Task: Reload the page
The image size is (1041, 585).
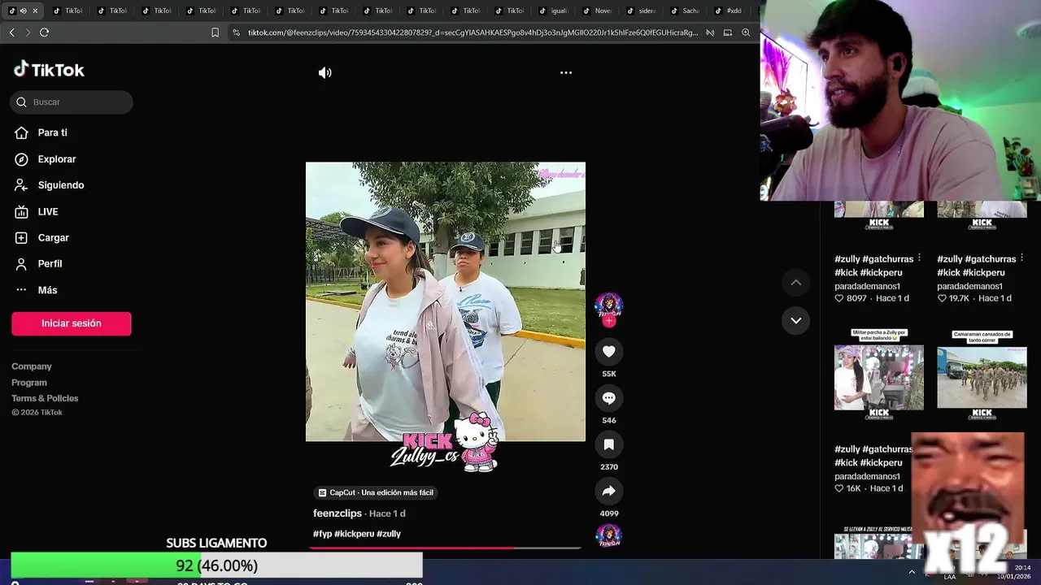Action: tap(44, 32)
